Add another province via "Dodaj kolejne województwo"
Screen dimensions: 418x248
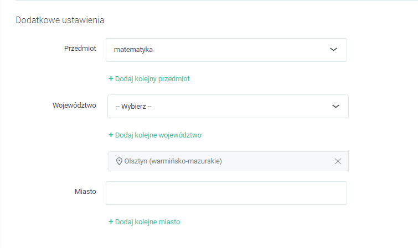click(x=158, y=135)
